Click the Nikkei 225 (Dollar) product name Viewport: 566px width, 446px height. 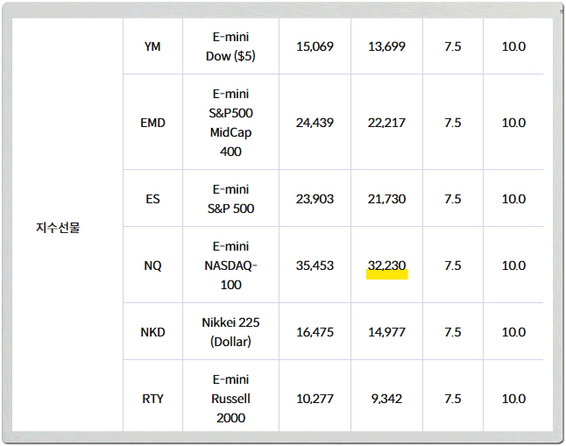point(230,332)
